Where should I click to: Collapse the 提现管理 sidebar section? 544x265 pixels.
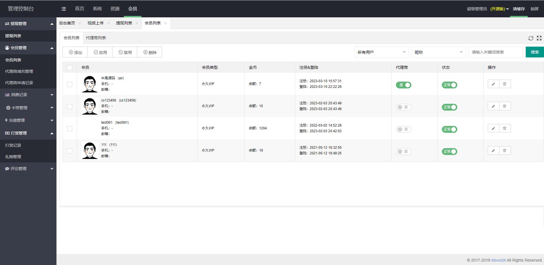28,24
